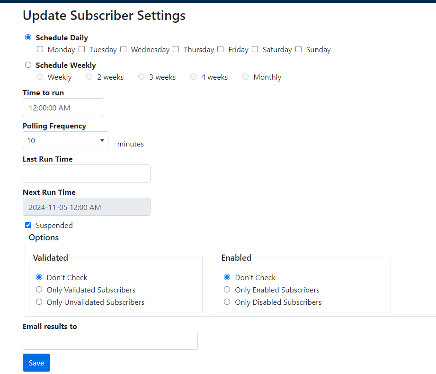Check the Saturday checkbox

255,49
